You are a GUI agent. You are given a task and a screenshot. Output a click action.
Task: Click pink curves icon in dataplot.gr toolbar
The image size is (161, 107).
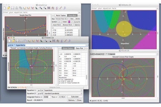pyautogui.click(x=32, y=8)
